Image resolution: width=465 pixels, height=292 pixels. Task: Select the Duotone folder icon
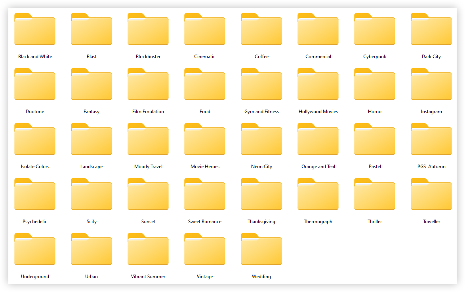coord(35,84)
